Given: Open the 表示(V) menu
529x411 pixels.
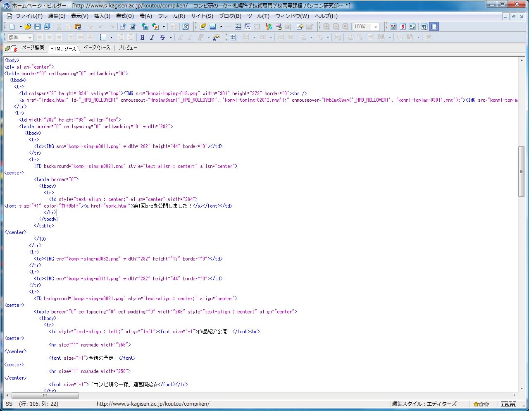Looking at the screenshot, I should [79, 16].
